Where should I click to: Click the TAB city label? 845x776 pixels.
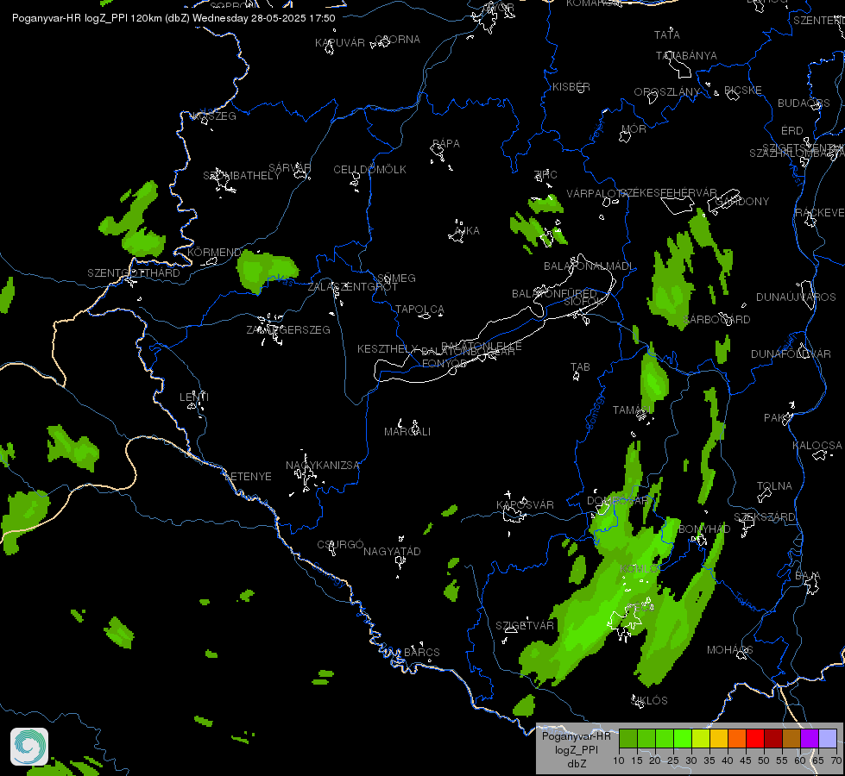click(580, 367)
